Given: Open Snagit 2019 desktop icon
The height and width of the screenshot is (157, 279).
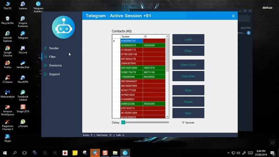Looking at the screenshot, I should pos(23,109).
